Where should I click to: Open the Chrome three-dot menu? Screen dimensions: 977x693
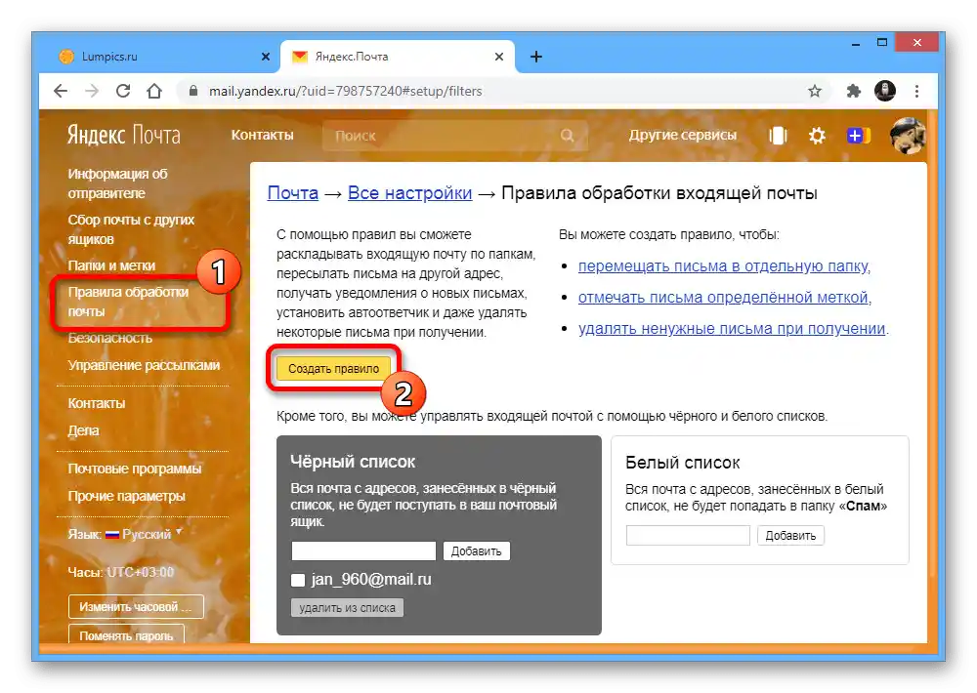coord(916,91)
